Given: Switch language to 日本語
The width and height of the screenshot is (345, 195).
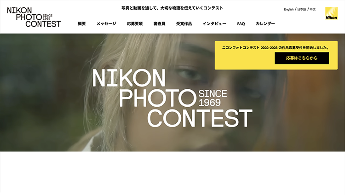Looking at the screenshot, I should tap(301, 9).
